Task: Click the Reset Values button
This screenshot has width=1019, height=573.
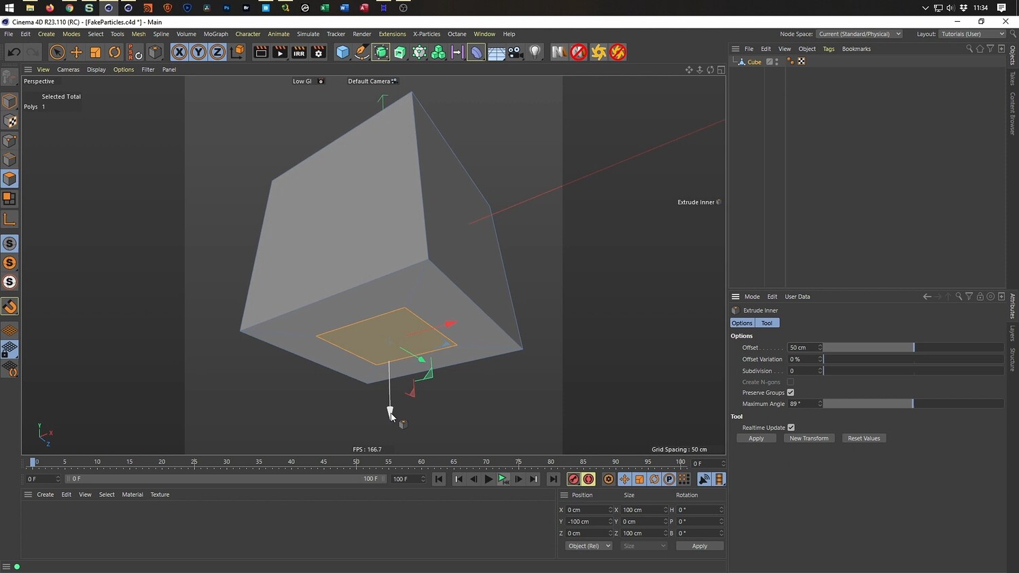Action: click(863, 439)
